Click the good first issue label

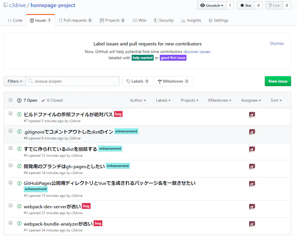point(173,58)
